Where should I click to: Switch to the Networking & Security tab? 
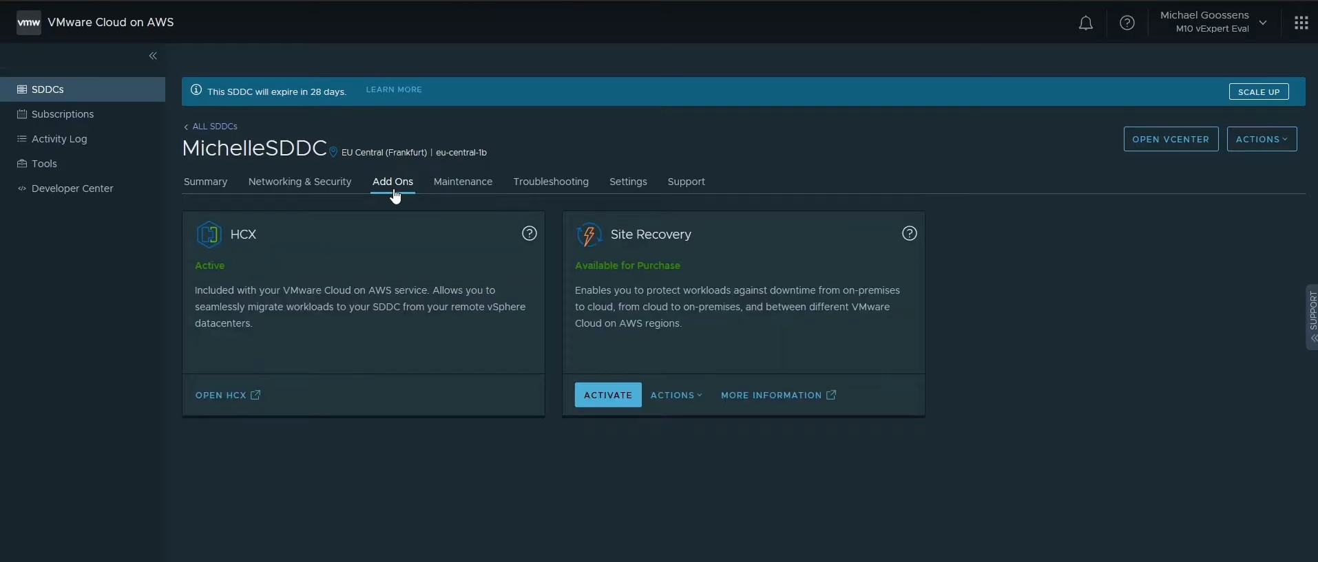pyautogui.click(x=300, y=182)
